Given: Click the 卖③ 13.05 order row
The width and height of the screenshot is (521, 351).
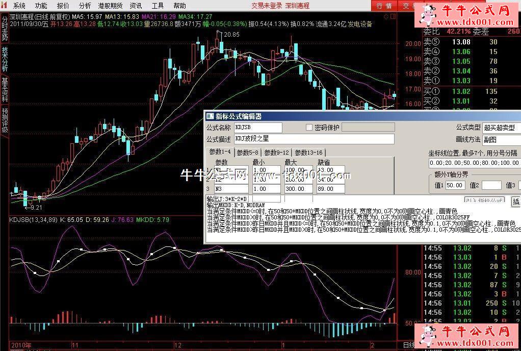Looking at the screenshot, I should [471, 61].
